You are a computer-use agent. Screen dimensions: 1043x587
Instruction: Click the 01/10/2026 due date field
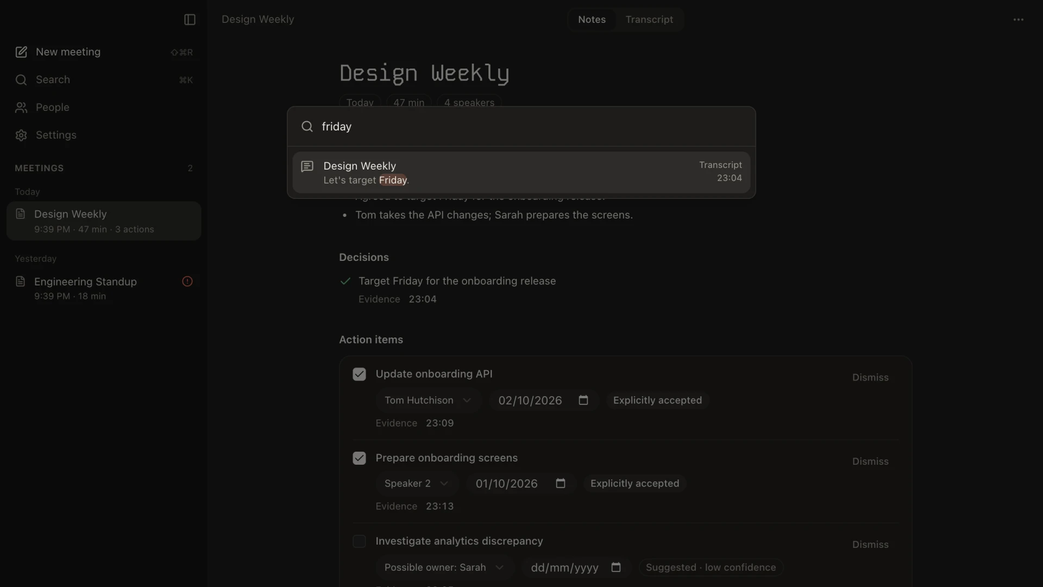coord(521,483)
